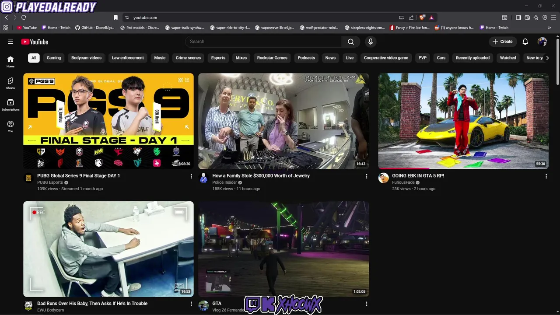Open the more menu for the Jewelry video

click(x=366, y=176)
